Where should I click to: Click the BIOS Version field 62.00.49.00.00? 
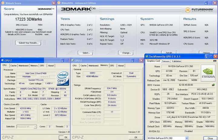(186, 85)
